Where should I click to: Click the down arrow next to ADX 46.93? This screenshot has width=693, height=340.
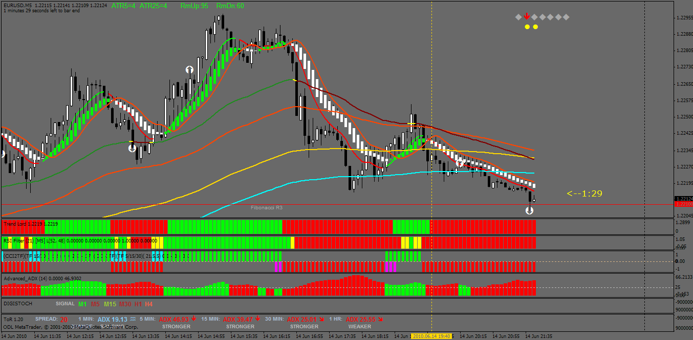[x=194, y=319]
